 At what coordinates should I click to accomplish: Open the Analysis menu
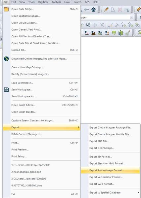[56, 2]
